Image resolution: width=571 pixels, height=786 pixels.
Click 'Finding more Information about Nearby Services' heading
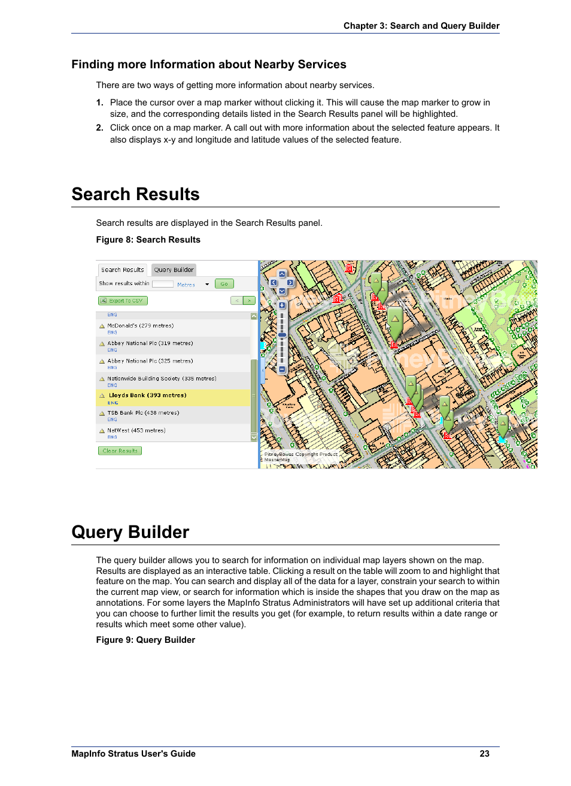click(209, 65)
